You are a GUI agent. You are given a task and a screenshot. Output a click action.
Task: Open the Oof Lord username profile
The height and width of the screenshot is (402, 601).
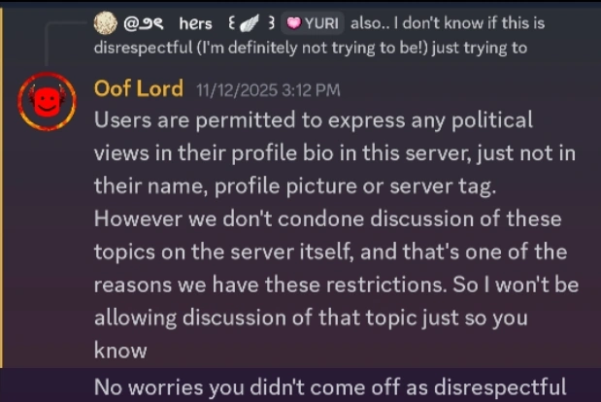point(139,88)
